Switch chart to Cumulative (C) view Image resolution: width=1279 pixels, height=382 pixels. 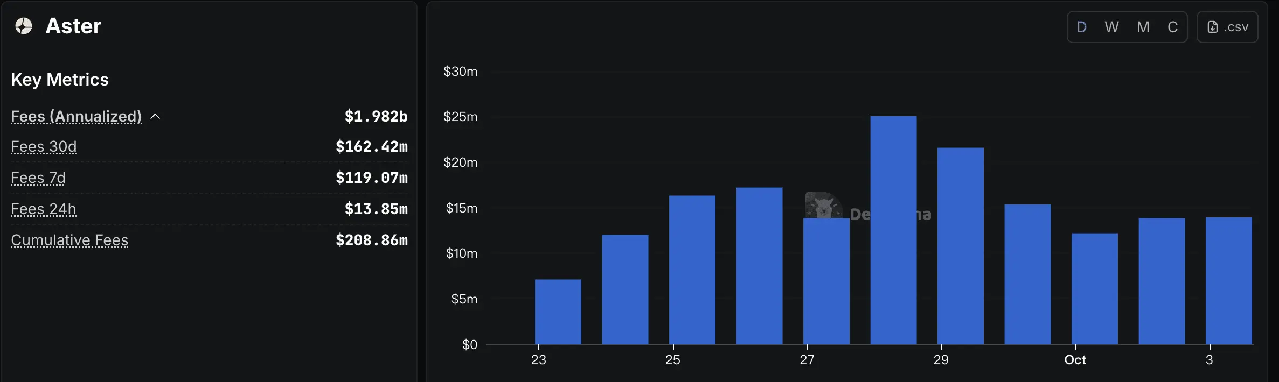(1172, 27)
